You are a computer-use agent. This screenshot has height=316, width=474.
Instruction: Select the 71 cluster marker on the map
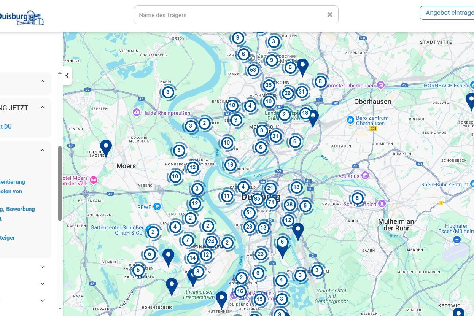click(271, 202)
